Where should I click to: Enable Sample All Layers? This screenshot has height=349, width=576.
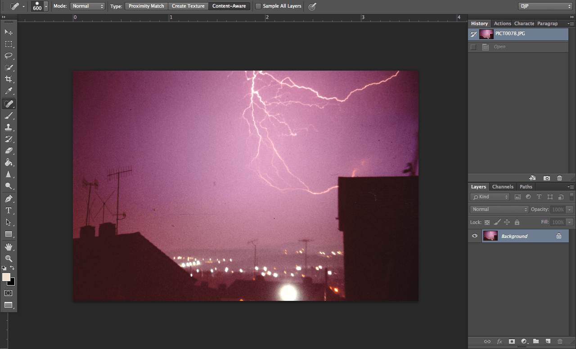[258, 6]
